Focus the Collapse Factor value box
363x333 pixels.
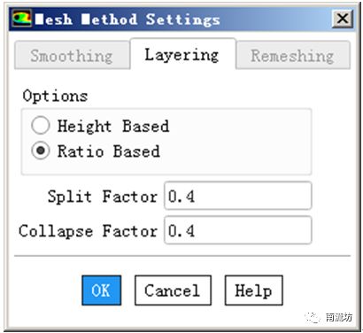click(x=238, y=230)
